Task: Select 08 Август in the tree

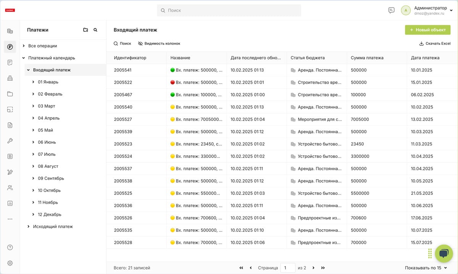Action: [48, 166]
